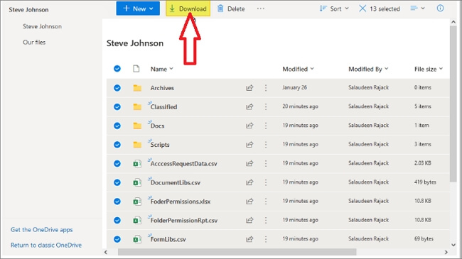Viewport: 462px width, 259px height.
Task: Open more actions for Docs folder
Action: [266, 126]
